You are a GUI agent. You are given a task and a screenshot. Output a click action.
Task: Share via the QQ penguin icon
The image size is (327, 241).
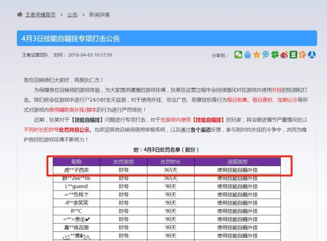(247, 55)
